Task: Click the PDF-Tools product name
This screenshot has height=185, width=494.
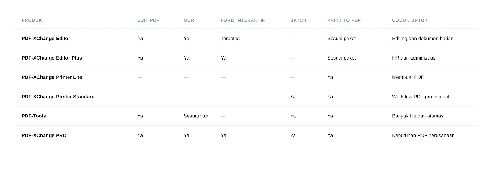Action: pyautogui.click(x=34, y=116)
